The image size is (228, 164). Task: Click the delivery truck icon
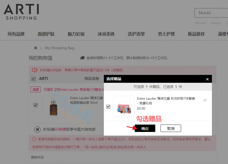coord(82,58)
